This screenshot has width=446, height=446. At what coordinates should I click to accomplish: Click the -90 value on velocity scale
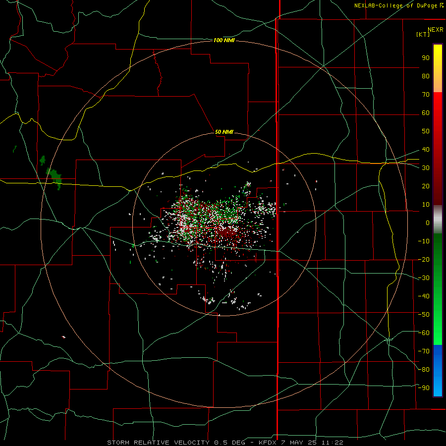click(424, 388)
